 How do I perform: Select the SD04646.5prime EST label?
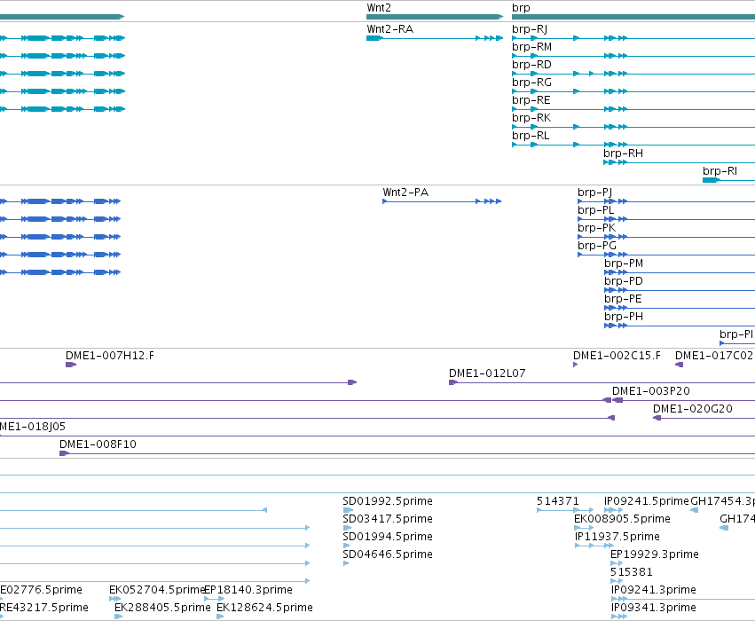click(388, 555)
